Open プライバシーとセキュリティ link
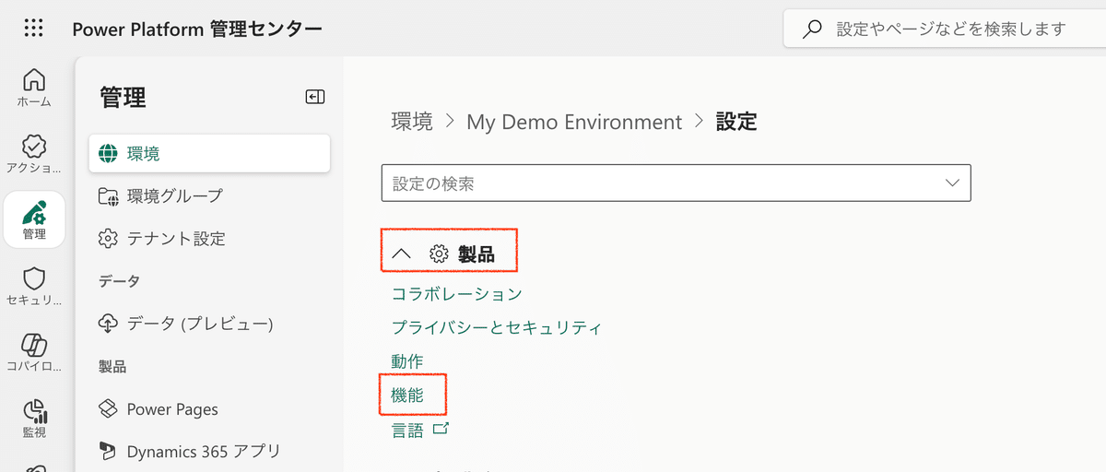 (x=496, y=327)
